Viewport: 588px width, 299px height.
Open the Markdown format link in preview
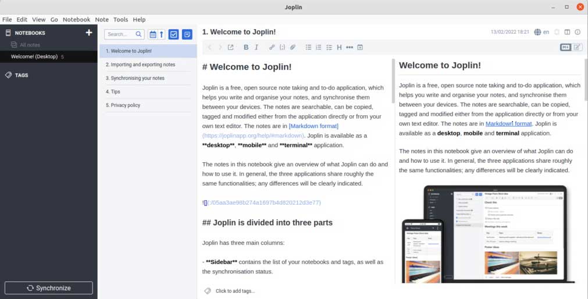[x=508, y=123]
